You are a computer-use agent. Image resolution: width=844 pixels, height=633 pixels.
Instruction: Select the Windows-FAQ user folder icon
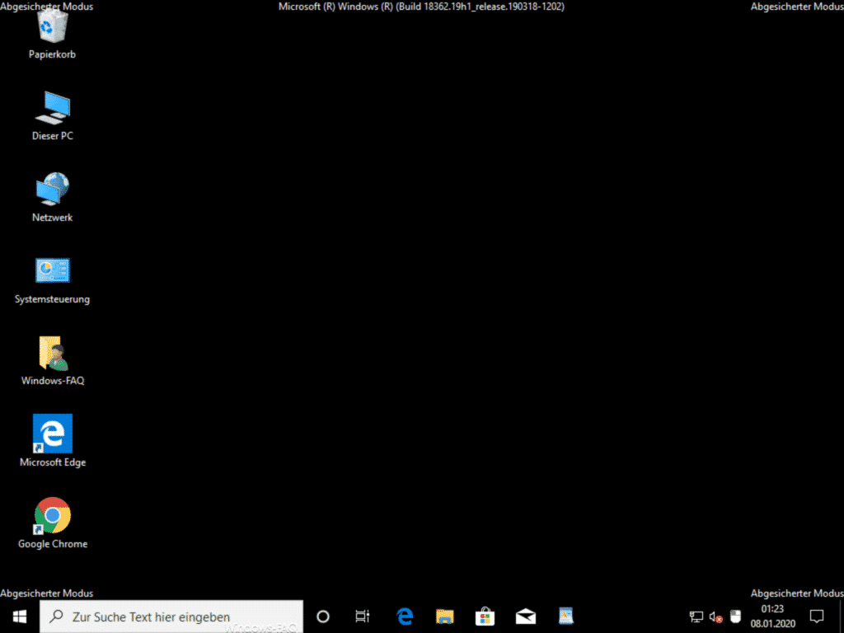coord(52,361)
